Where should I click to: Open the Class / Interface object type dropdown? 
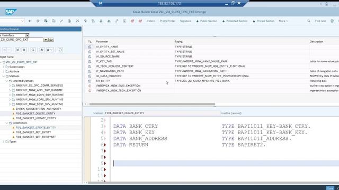click(27, 35)
